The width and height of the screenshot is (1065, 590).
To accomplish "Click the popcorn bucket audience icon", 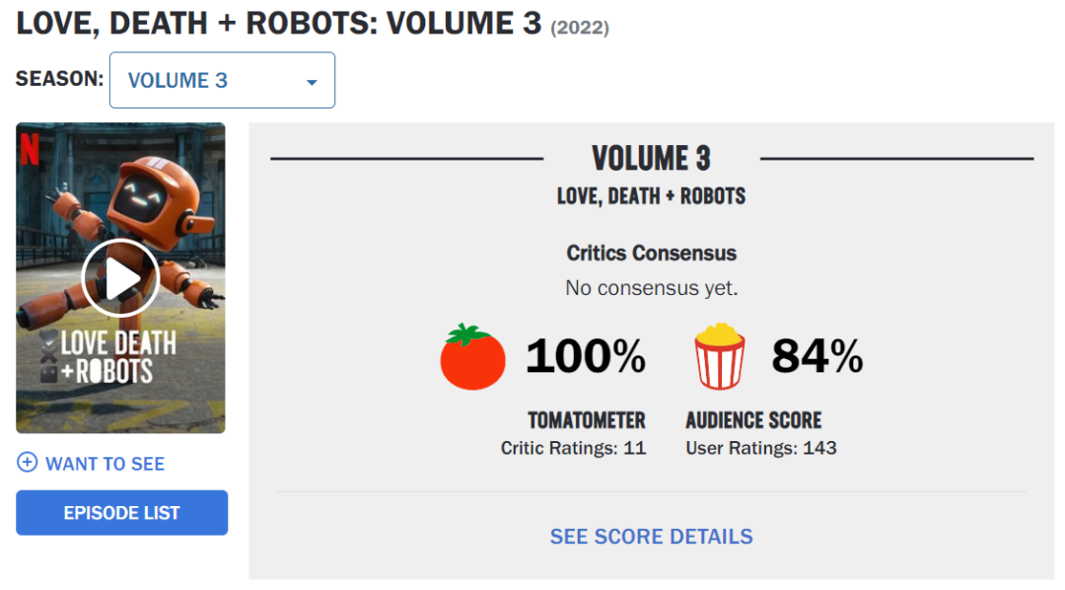I will (719, 356).
